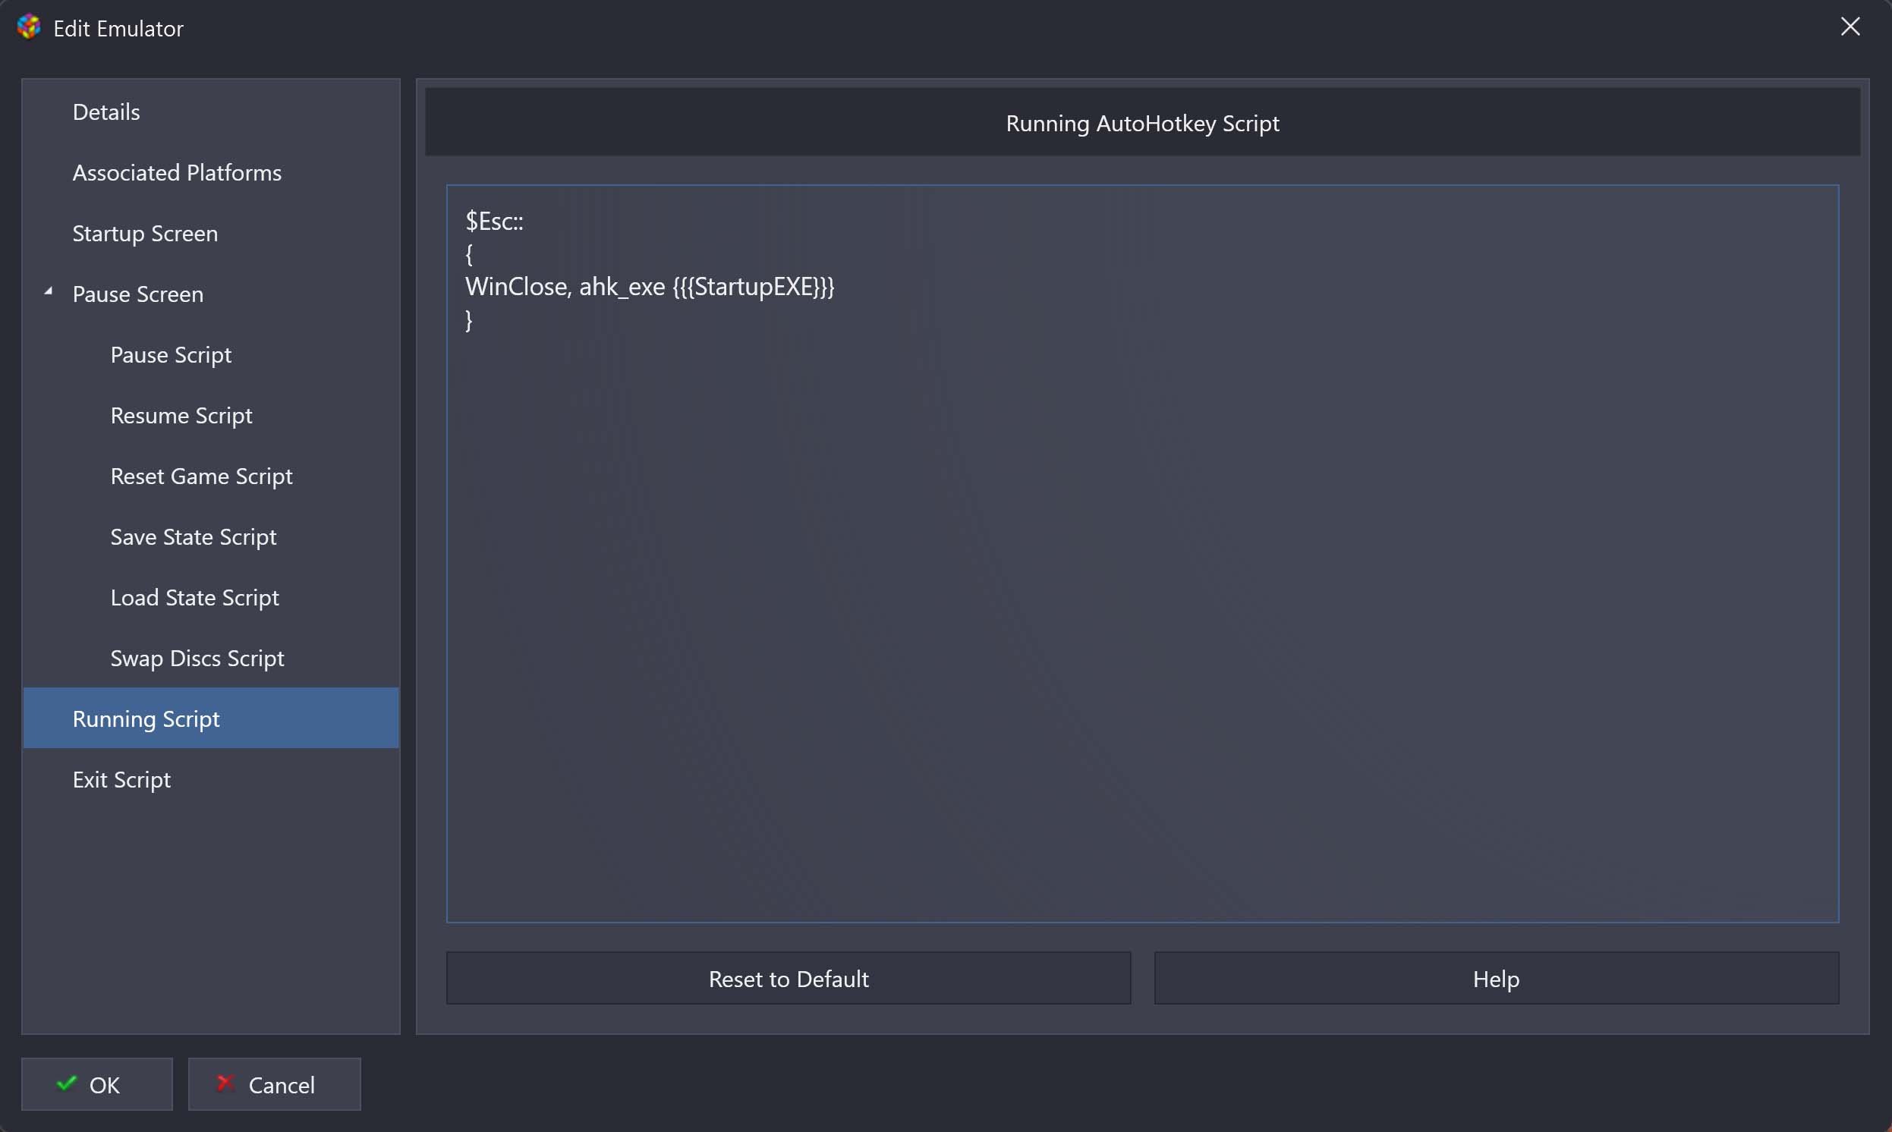The width and height of the screenshot is (1892, 1132).
Task: Open Help for AutoHotkey scripts
Action: click(x=1496, y=978)
